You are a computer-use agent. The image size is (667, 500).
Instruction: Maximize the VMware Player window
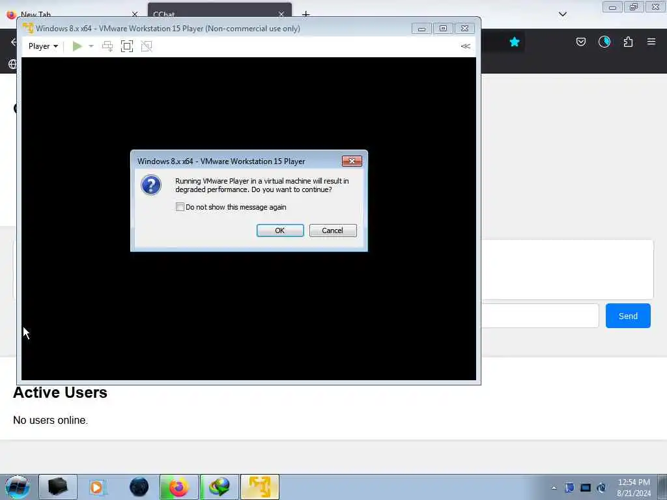coord(443,29)
